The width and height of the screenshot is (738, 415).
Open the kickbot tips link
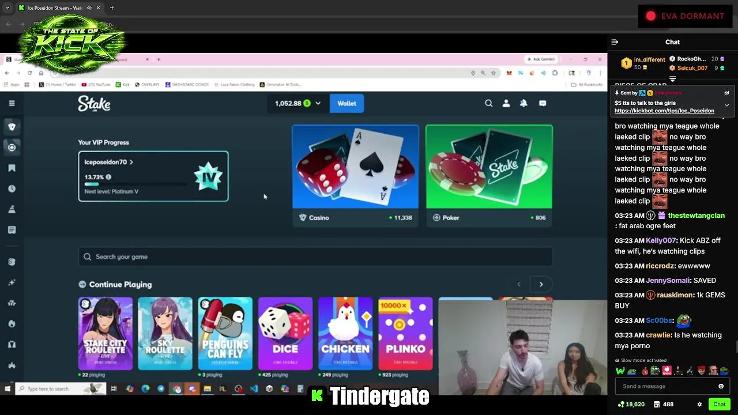[x=664, y=111]
